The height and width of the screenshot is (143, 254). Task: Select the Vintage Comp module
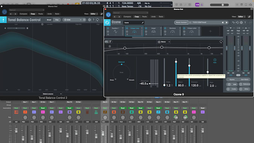tap(134, 31)
